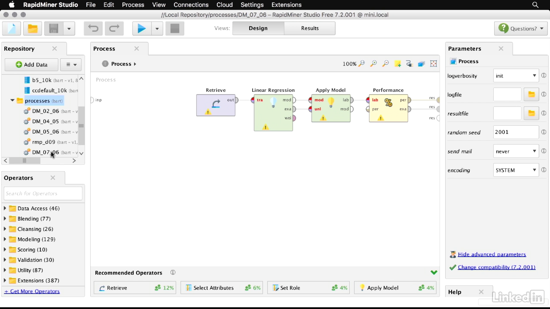Image resolution: width=550 pixels, height=309 pixels.
Task: Run the process with the play button
Action: point(141,28)
